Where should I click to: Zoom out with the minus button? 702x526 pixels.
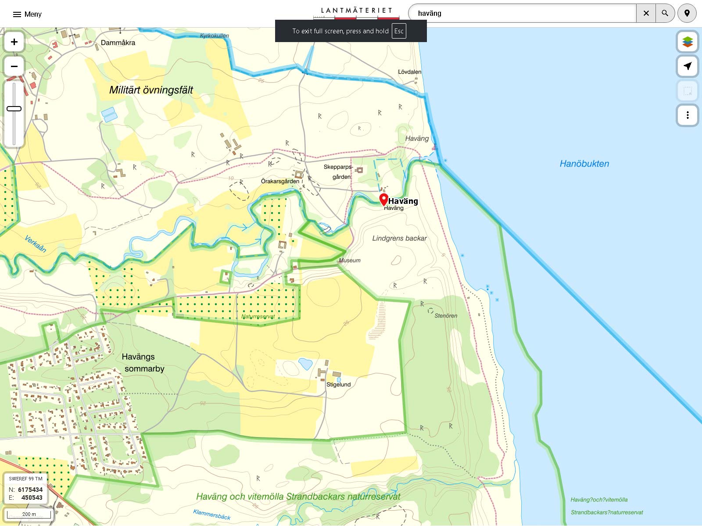tap(14, 67)
